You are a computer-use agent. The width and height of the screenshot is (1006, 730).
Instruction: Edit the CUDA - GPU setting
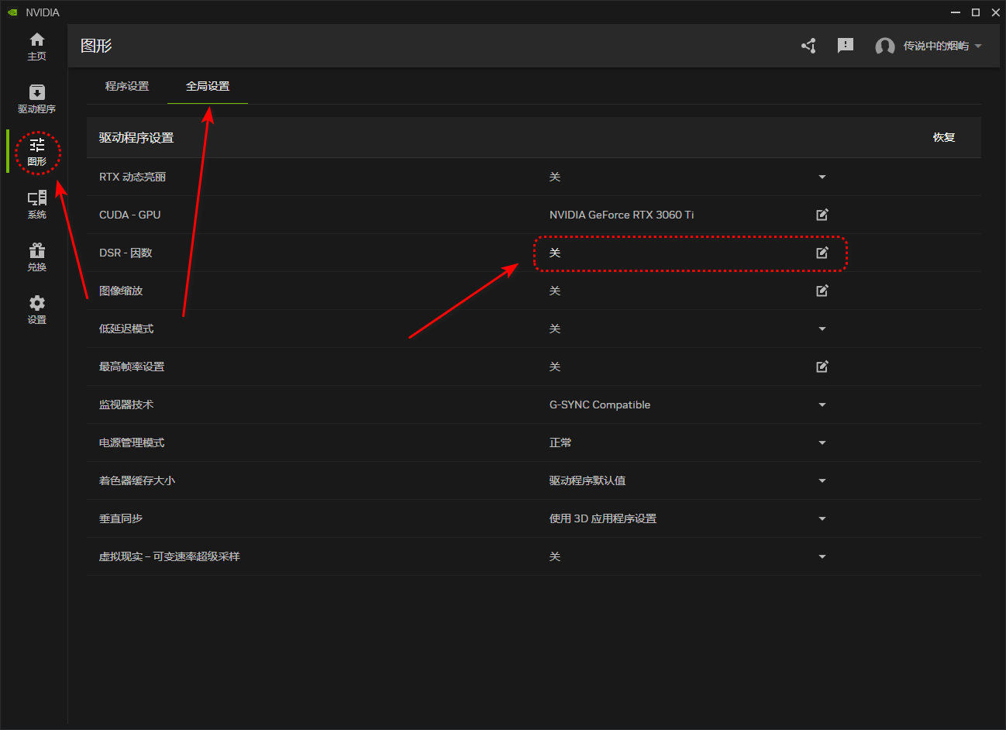[x=822, y=215]
